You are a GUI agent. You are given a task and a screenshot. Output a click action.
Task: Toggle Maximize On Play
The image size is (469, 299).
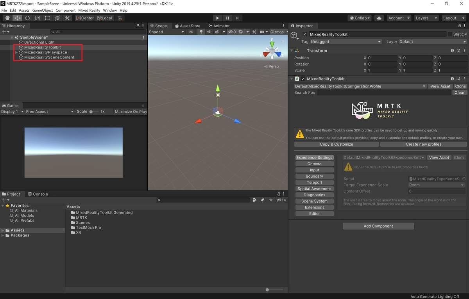click(131, 112)
